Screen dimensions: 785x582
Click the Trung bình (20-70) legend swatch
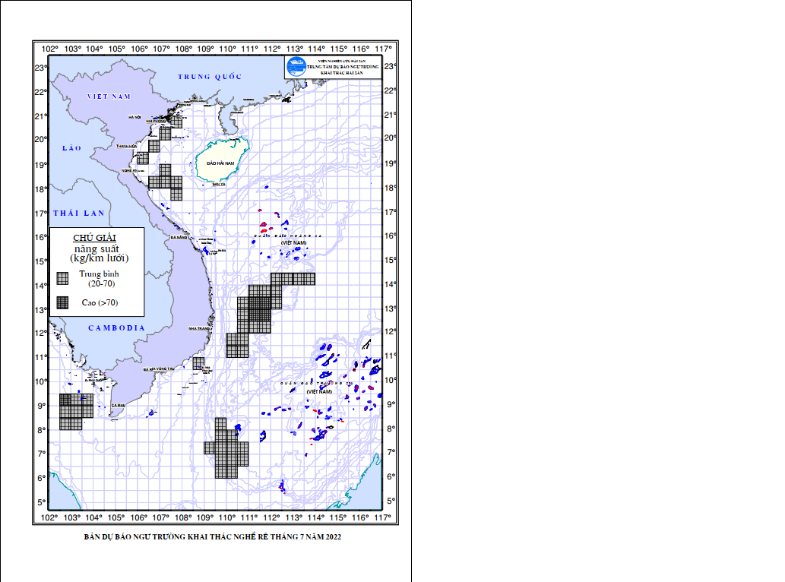pyautogui.click(x=62, y=278)
